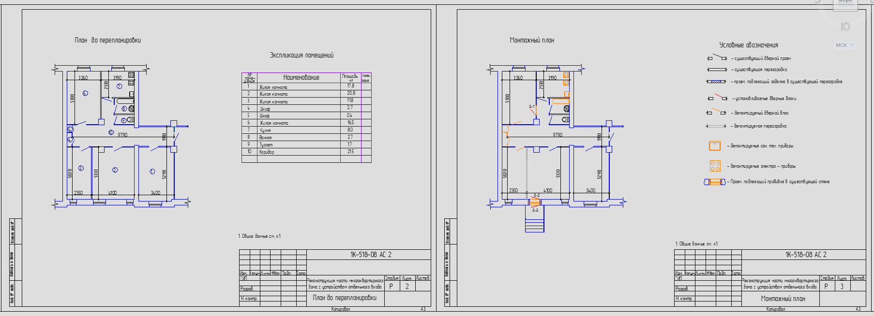Select the 5100 vertical dimension on left plan
Image resolution: width=874 pixels, height=316 pixels.
(73, 98)
